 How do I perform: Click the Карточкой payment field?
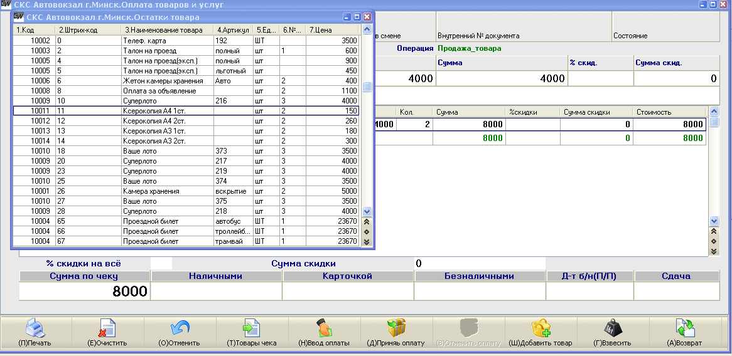coord(347,291)
